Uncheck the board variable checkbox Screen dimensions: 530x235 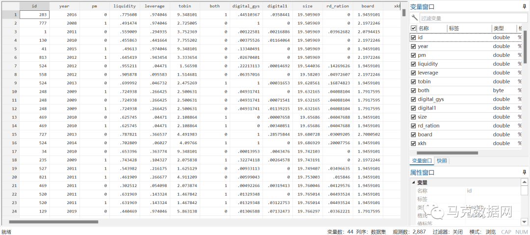coord(413,134)
